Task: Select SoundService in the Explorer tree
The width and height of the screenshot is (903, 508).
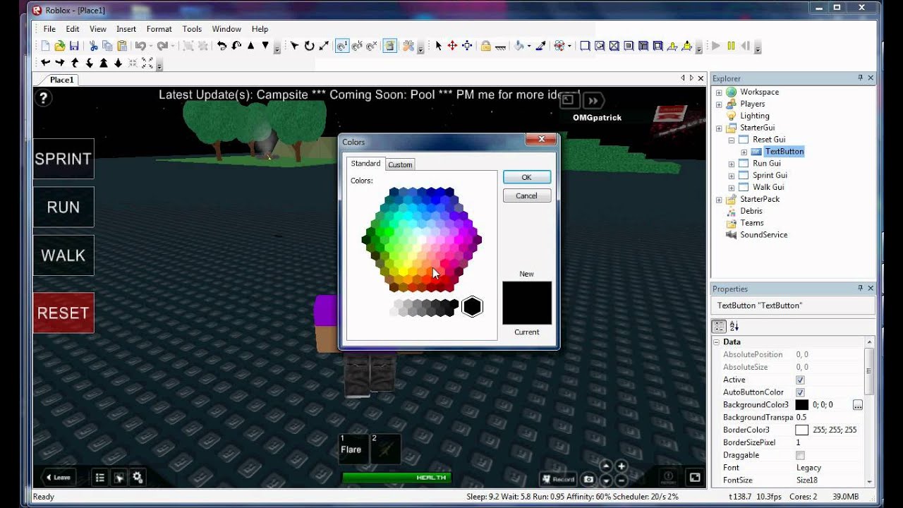Action: 763,235
